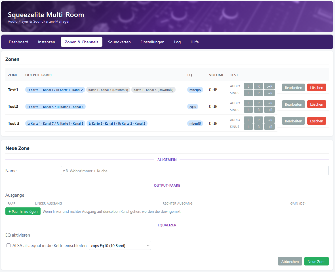Edit the Test 3 zone
The image size is (335, 272).
(x=293, y=121)
